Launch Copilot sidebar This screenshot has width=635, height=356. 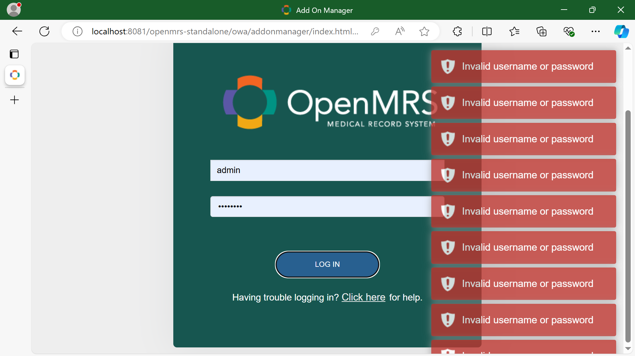621,31
